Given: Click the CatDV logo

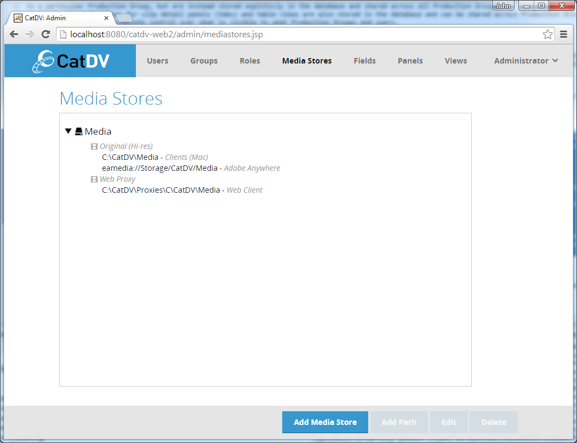Looking at the screenshot, I should point(71,61).
